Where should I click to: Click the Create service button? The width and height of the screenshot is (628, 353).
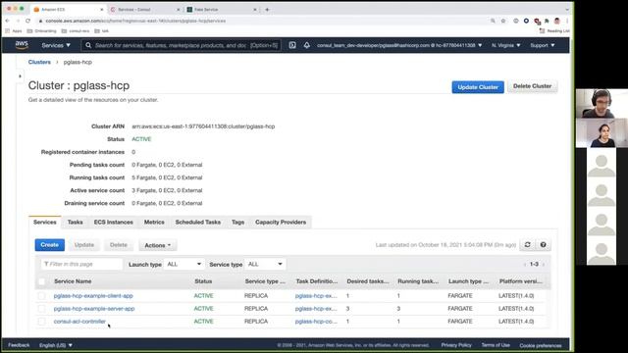click(50, 245)
